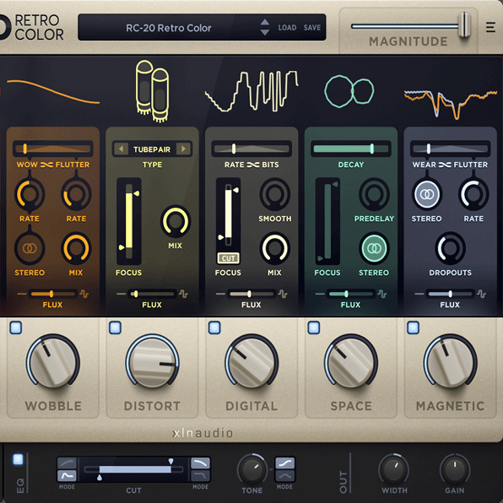Select the lower Tone mode curve icon
The width and height of the screenshot is (503, 503).
tap(285, 476)
